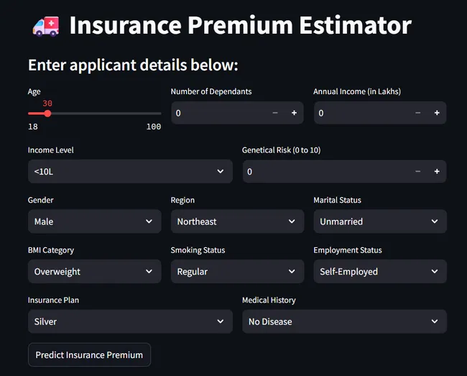Click the 'Insurance Plan' label
The height and width of the screenshot is (376, 467).
pos(54,300)
